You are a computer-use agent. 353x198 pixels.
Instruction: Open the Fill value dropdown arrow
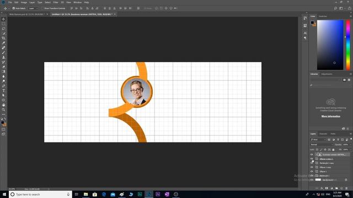(x=351, y=150)
